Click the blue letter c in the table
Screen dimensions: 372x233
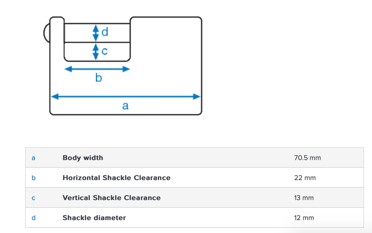33,198
